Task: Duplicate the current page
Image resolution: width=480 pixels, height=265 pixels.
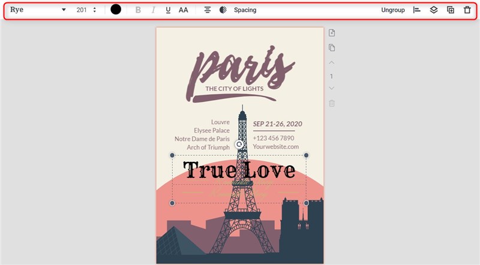Action: pyautogui.click(x=332, y=48)
